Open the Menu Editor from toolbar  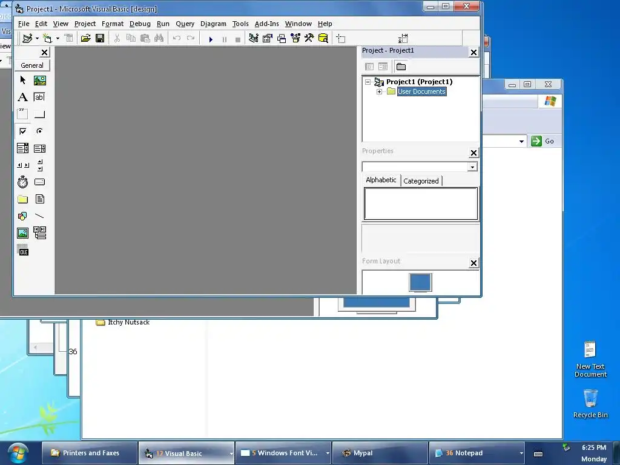point(69,38)
